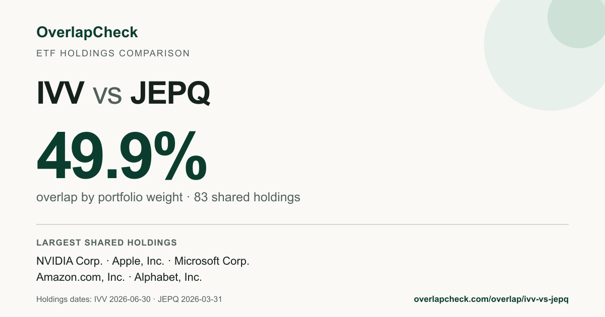Select the JEPQ ticker heading
This screenshot has height=317, width=605.
170,93
